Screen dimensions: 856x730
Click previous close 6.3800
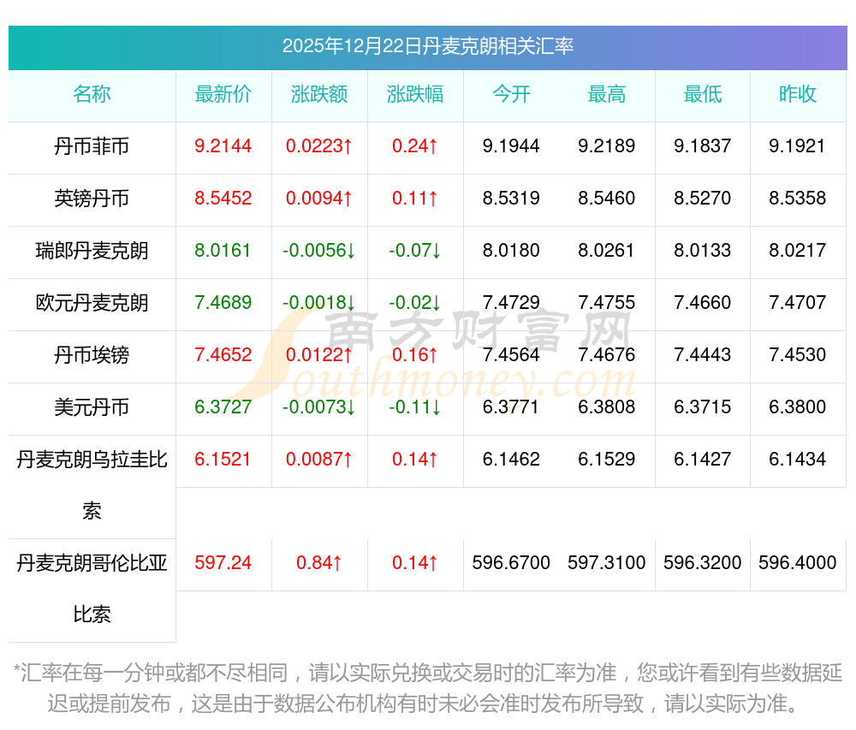coord(798,407)
